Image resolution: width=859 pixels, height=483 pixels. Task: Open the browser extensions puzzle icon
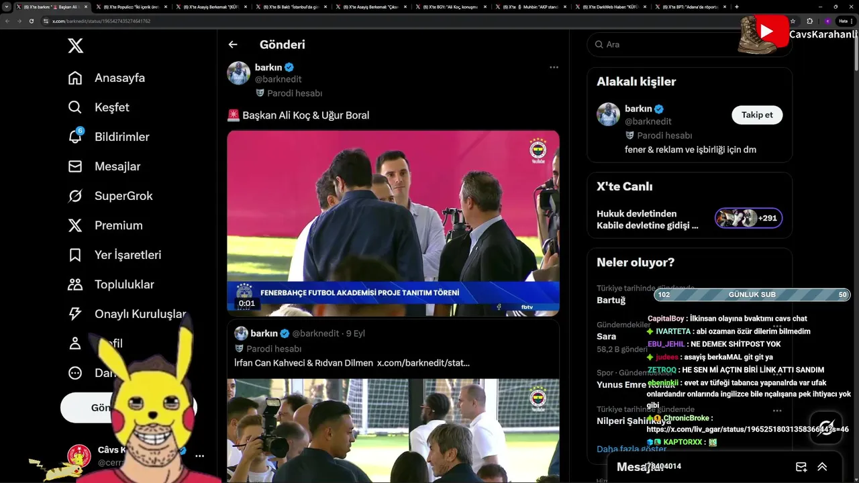[x=809, y=21]
